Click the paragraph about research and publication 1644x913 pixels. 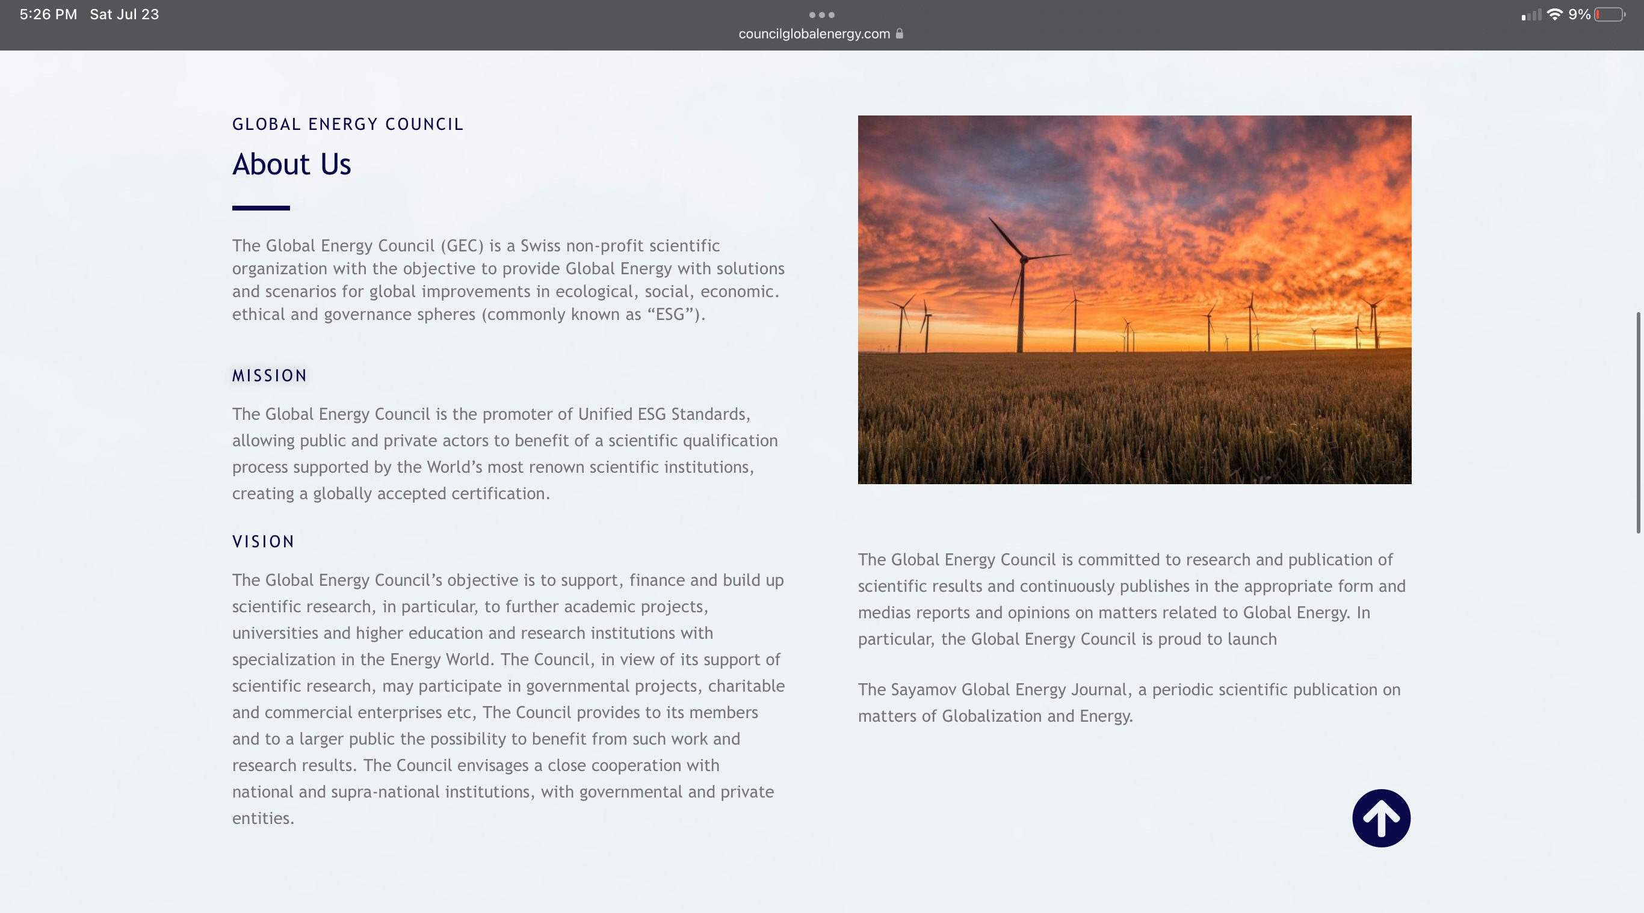pos(1131,599)
